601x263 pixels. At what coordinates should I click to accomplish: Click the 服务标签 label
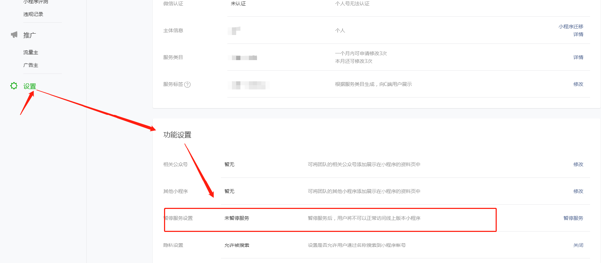pos(173,84)
